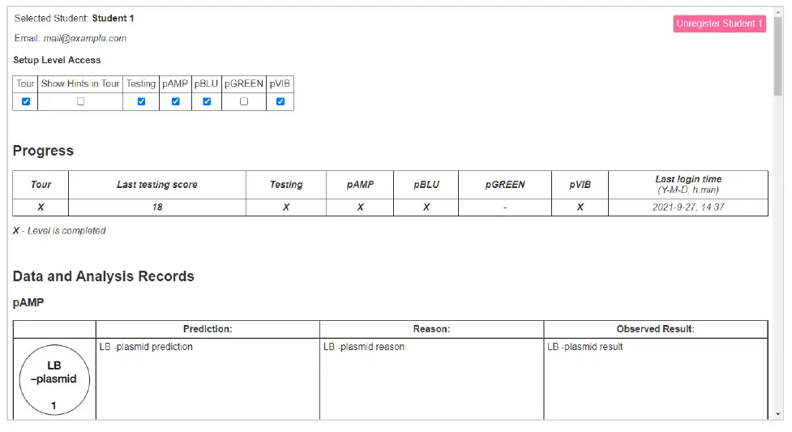The width and height of the screenshot is (792, 432).
Task: Click the LB -plasmid result text cell
Action: (584, 347)
